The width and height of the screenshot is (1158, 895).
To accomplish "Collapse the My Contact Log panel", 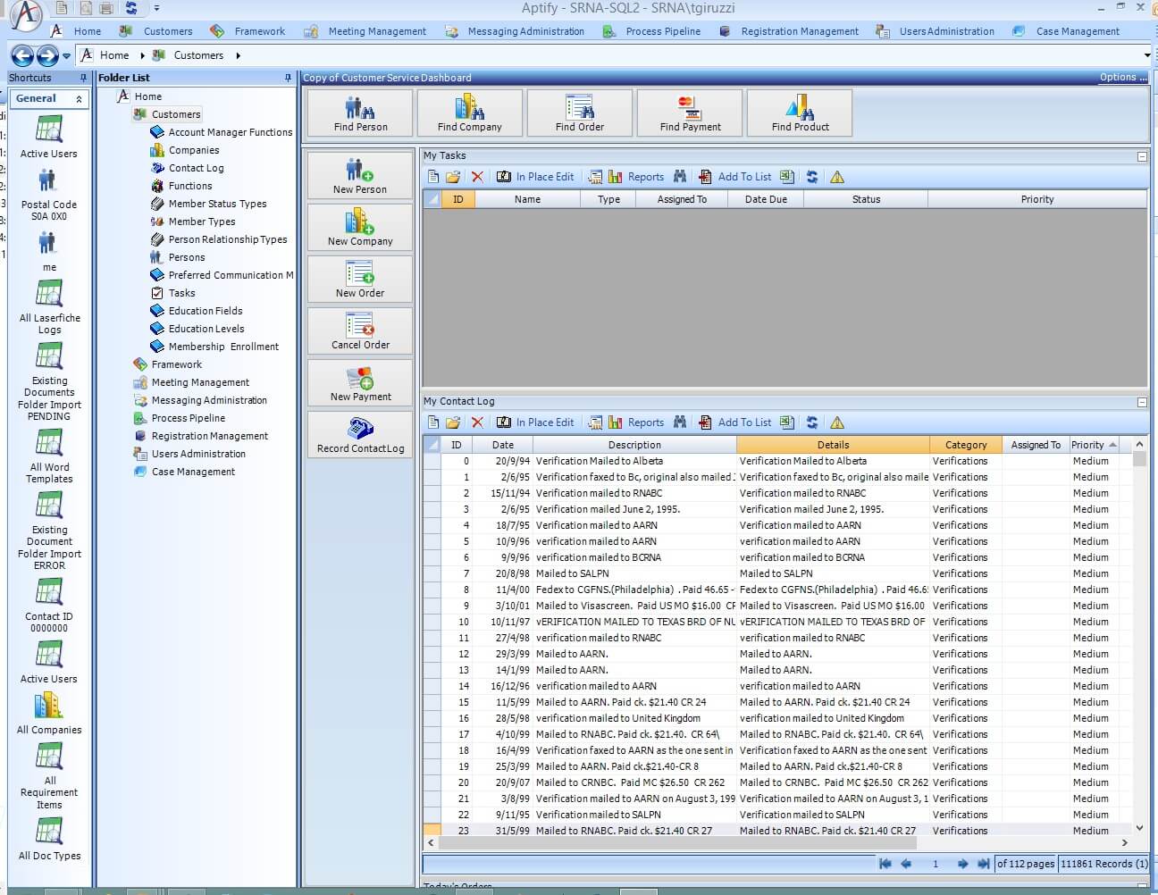I will (1142, 402).
